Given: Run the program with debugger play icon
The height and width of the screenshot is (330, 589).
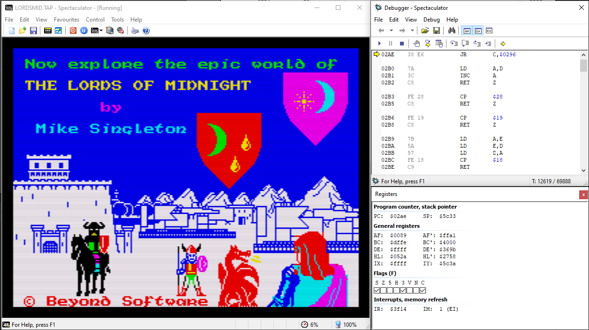Looking at the screenshot, I should [380, 44].
